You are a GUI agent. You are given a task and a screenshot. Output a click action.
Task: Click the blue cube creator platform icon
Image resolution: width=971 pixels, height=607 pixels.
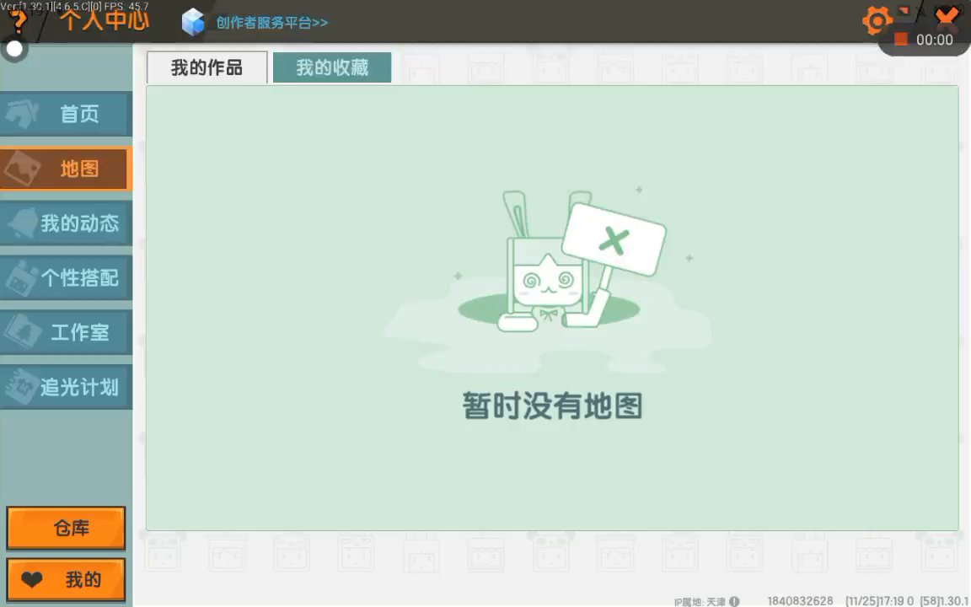pos(194,22)
